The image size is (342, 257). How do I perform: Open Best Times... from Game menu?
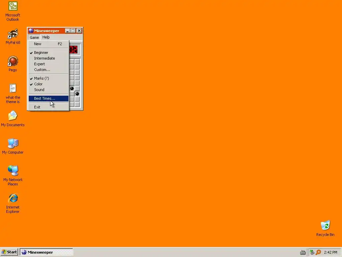pyautogui.click(x=48, y=99)
